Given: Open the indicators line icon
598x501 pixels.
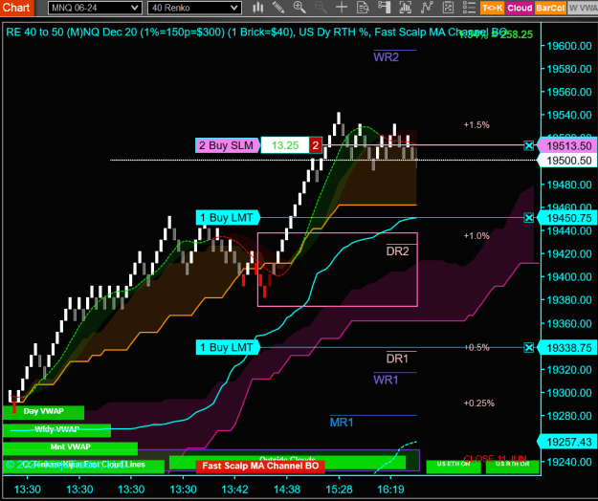Looking at the screenshot, I should coord(427,8).
